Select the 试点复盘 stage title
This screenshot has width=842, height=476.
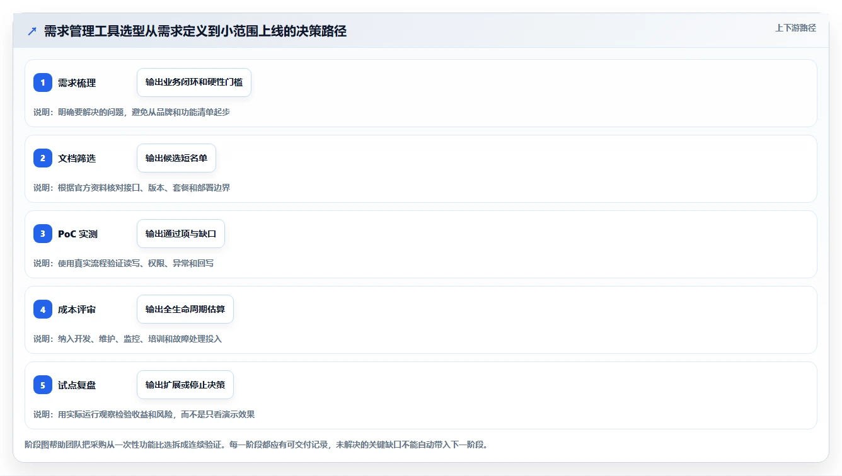77,385
